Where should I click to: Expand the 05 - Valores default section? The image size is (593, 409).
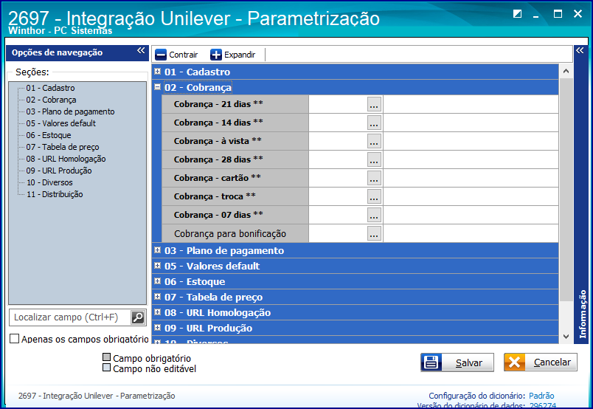[x=158, y=266]
